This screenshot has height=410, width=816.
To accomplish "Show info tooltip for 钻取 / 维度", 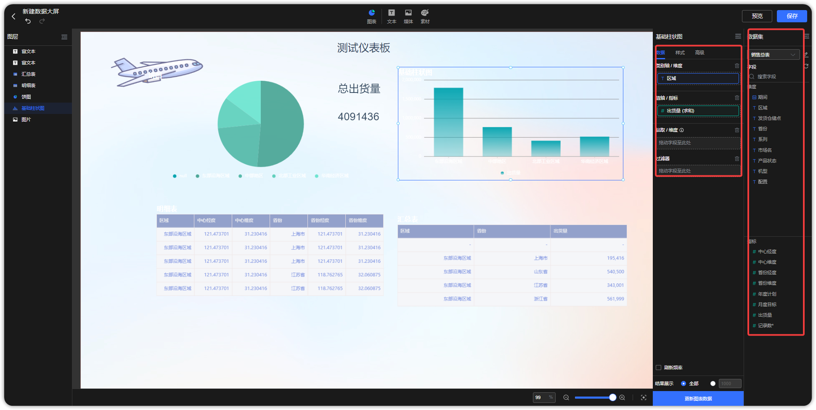I will [x=682, y=130].
